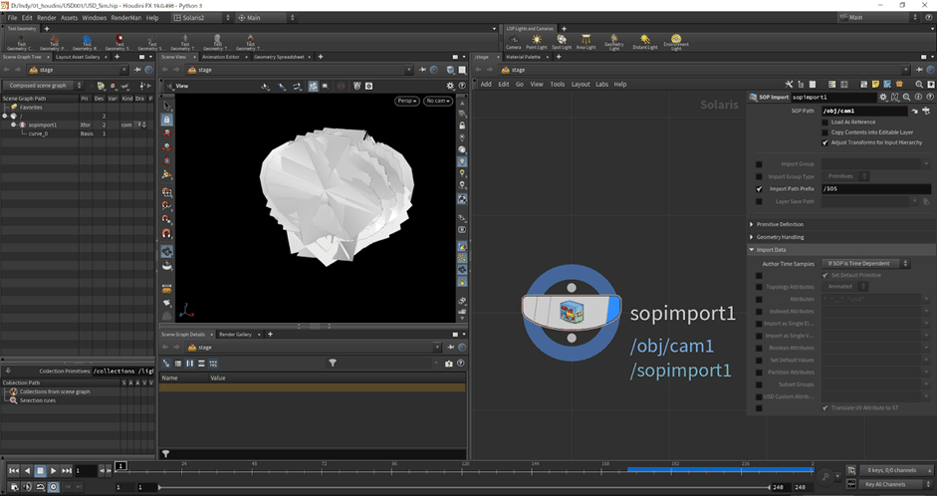Create a Camera from the shelf
The width and height of the screenshot is (937, 496).
513,42
